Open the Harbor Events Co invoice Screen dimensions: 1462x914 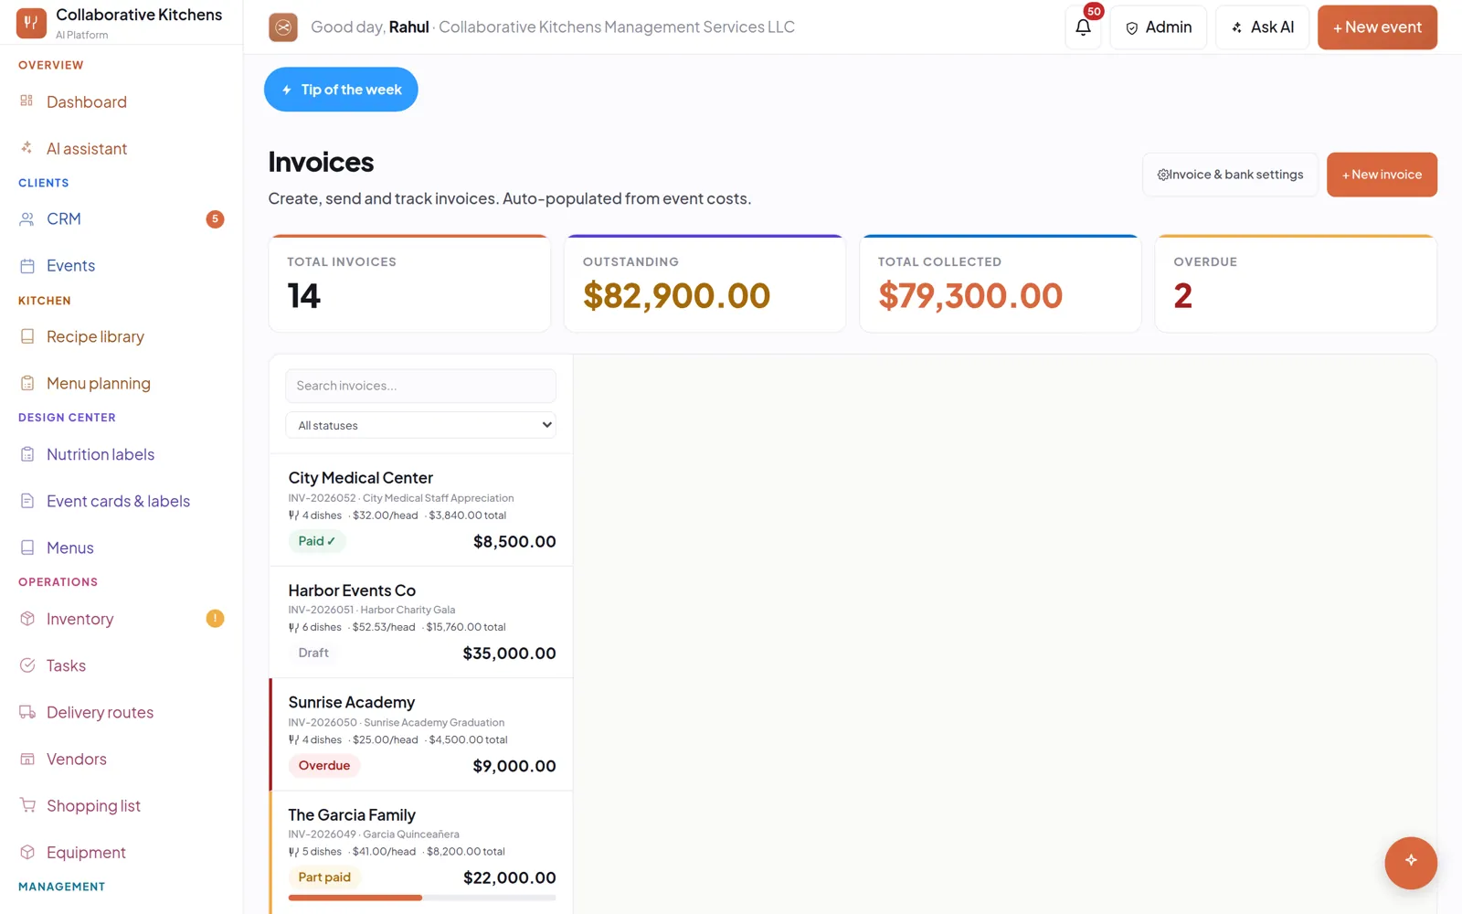point(421,622)
